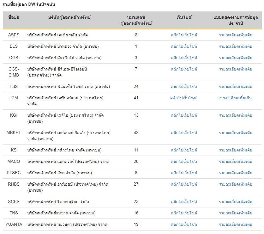View รายละเอียดเพิ่มเติม for CGS
The height and width of the screenshot is (234, 264).
coord(236,58)
